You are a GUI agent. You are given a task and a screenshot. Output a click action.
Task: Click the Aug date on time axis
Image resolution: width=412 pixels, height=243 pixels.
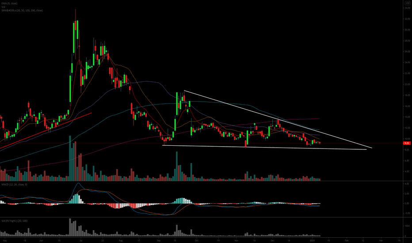[x=121, y=240]
